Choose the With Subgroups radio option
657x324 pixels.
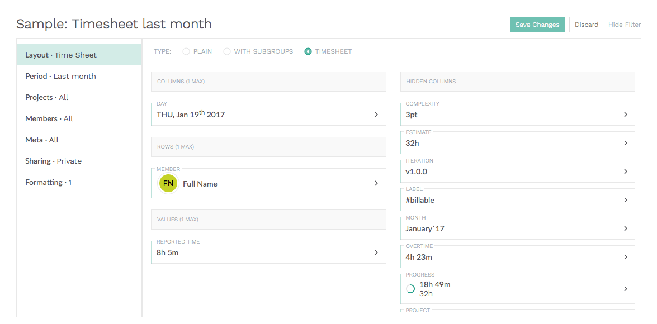[x=227, y=51]
